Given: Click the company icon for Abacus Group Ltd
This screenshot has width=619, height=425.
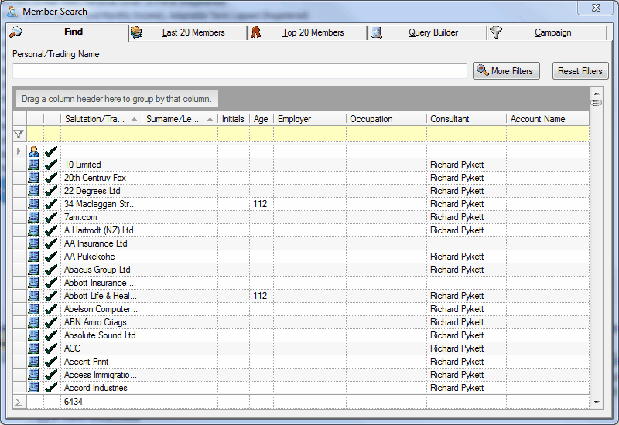Looking at the screenshot, I should 34,270.
